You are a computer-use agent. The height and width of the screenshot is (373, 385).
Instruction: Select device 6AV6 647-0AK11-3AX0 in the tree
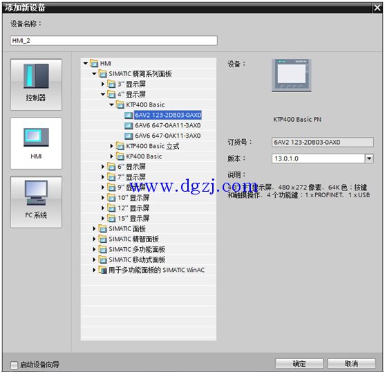[168, 136]
